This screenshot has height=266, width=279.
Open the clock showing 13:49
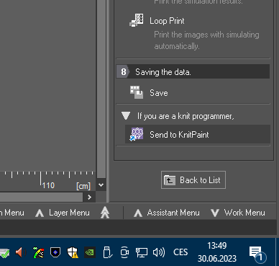pos(217,252)
